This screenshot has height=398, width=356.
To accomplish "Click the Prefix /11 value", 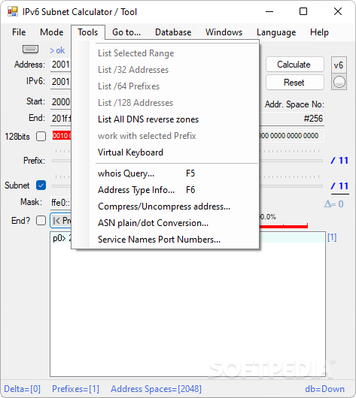I will click(339, 161).
